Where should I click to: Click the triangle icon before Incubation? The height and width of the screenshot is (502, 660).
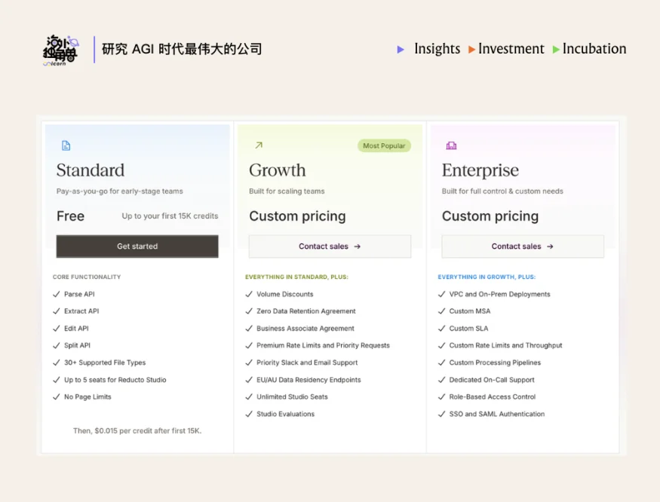557,49
